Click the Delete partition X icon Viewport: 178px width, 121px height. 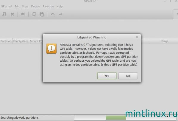(x=12, y=14)
